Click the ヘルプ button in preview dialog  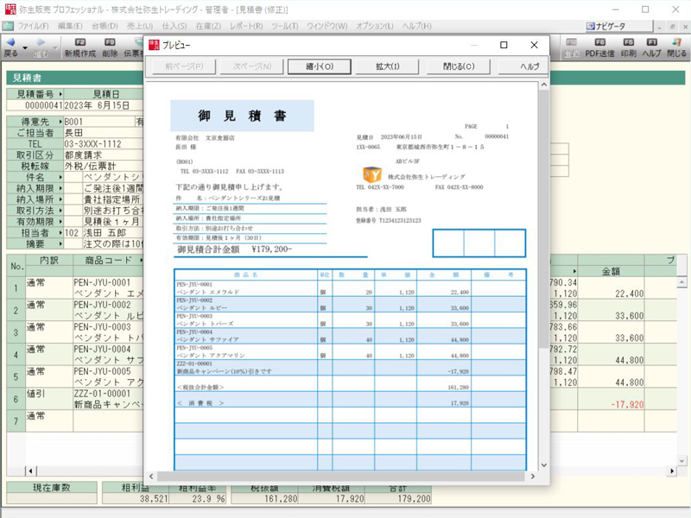tap(523, 66)
